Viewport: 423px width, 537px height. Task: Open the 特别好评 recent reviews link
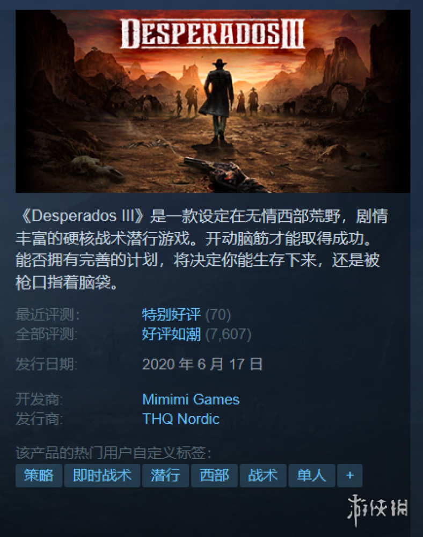click(x=171, y=314)
